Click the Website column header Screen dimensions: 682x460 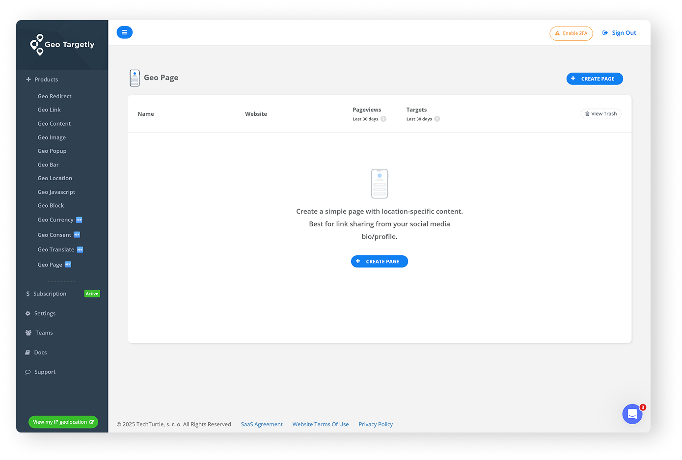pyautogui.click(x=256, y=114)
